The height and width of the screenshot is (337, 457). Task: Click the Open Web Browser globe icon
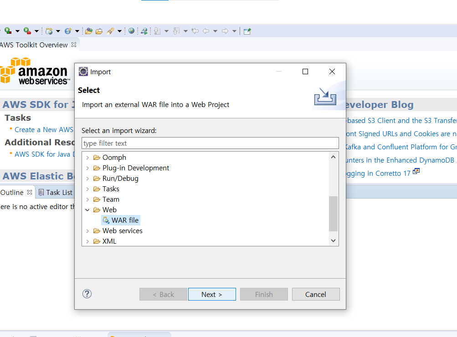pos(131,31)
